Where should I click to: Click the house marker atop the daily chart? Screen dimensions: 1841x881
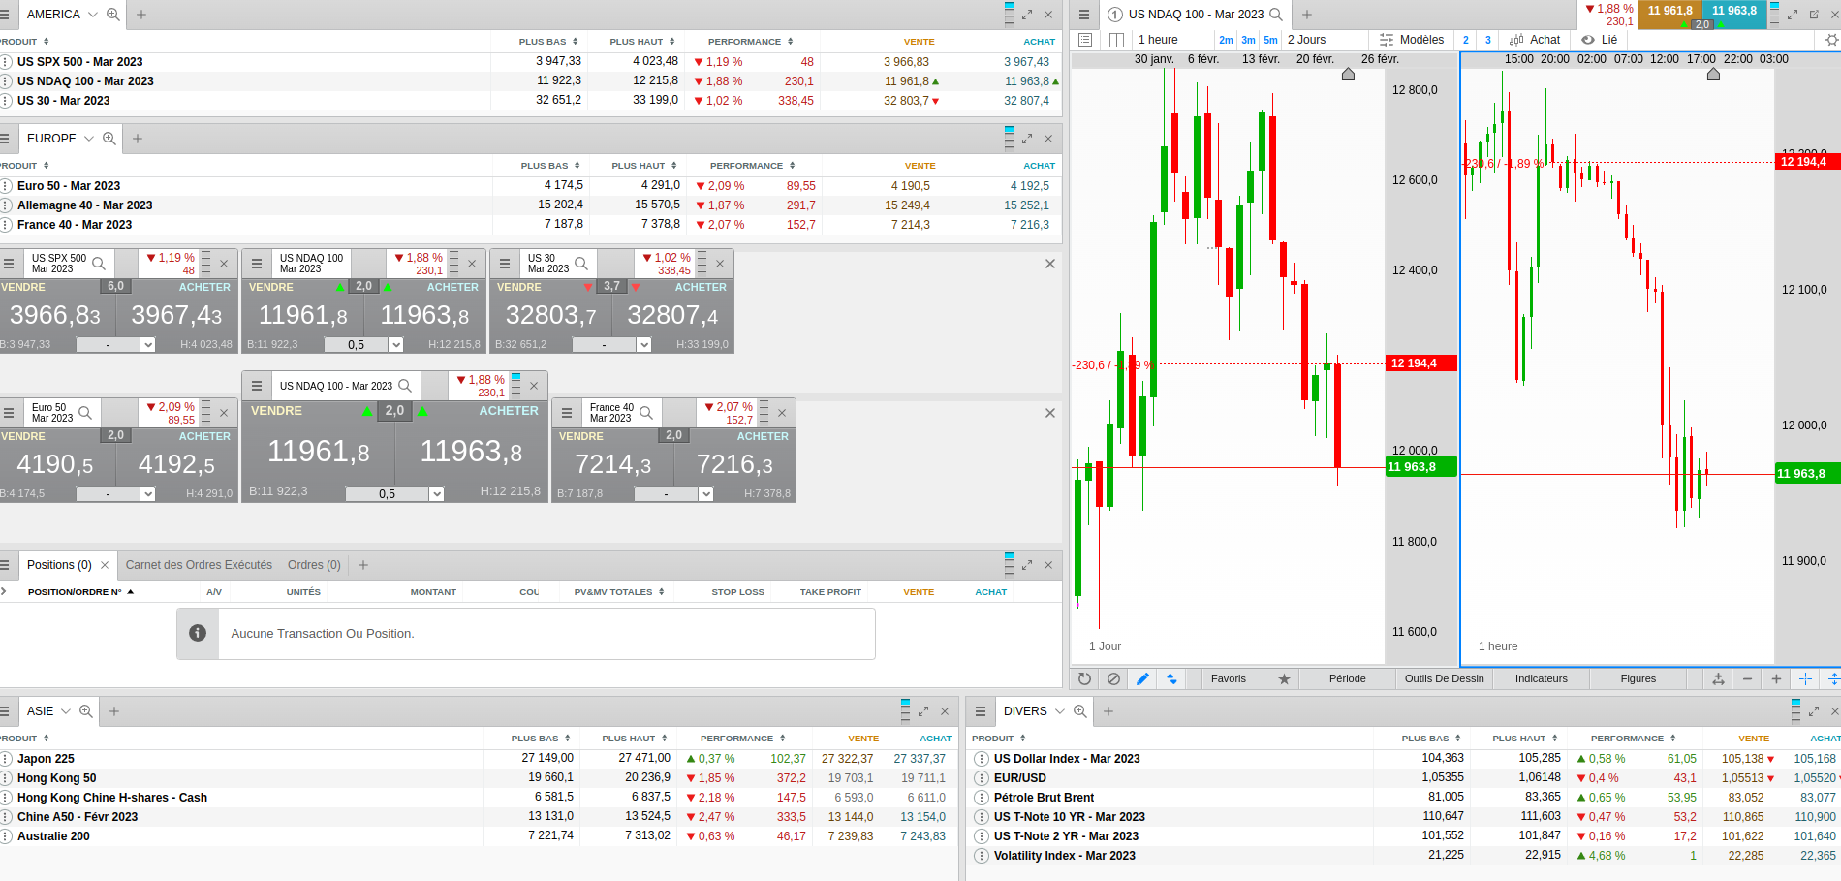coord(1348,75)
